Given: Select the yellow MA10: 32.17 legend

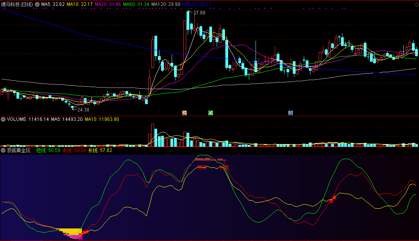Looking at the screenshot, I should [80, 4].
